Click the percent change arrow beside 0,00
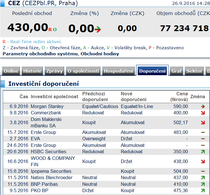The image size is (210, 195). (98, 29)
